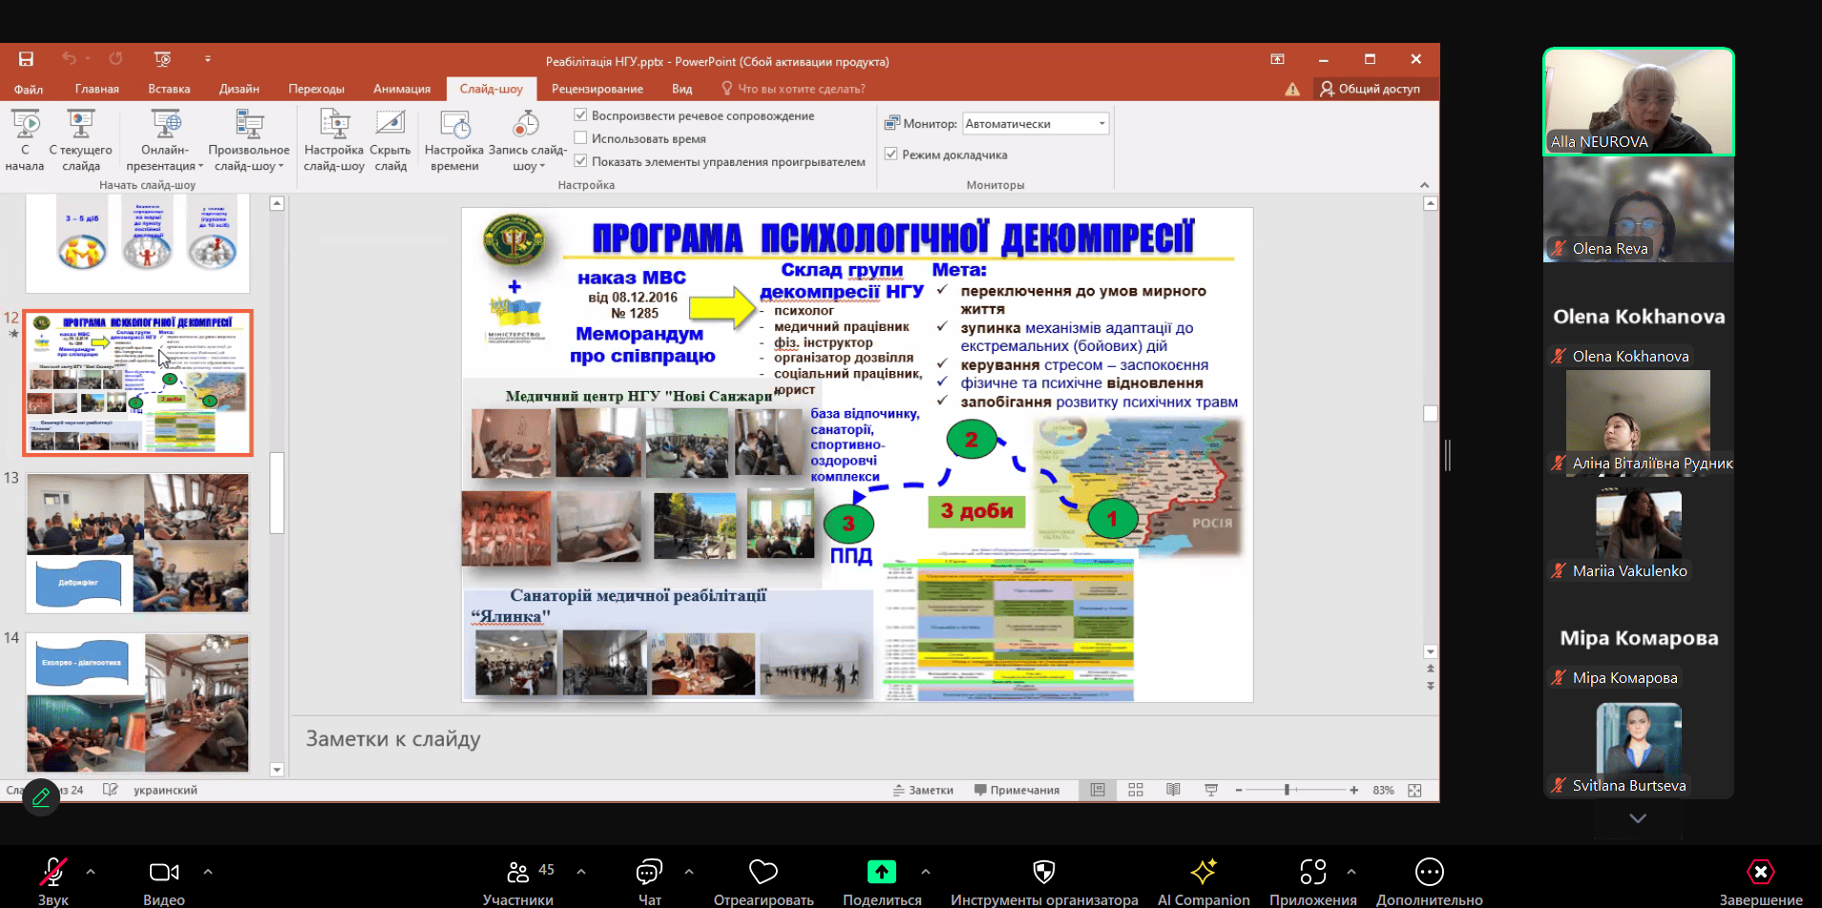Switch to the Вставка tab
This screenshot has height=908, width=1822.
169,89
